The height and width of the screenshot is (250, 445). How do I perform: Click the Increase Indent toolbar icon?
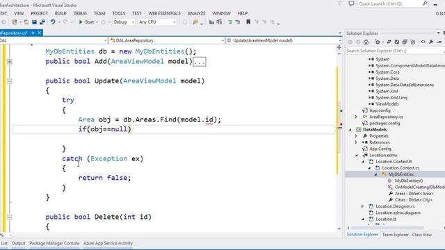coord(220,22)
